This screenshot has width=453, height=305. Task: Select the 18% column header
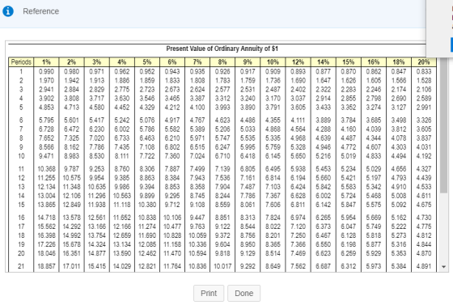[398, 62]
